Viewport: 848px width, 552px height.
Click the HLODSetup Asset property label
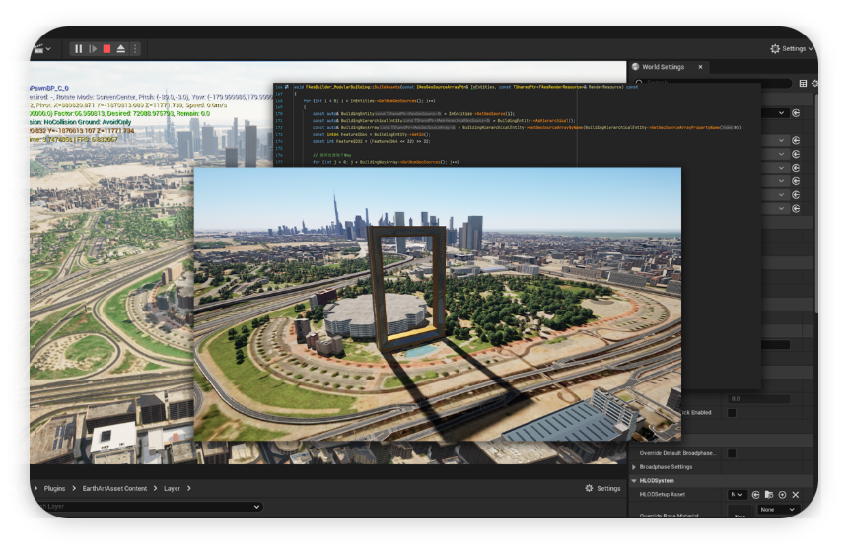[663, 494]
